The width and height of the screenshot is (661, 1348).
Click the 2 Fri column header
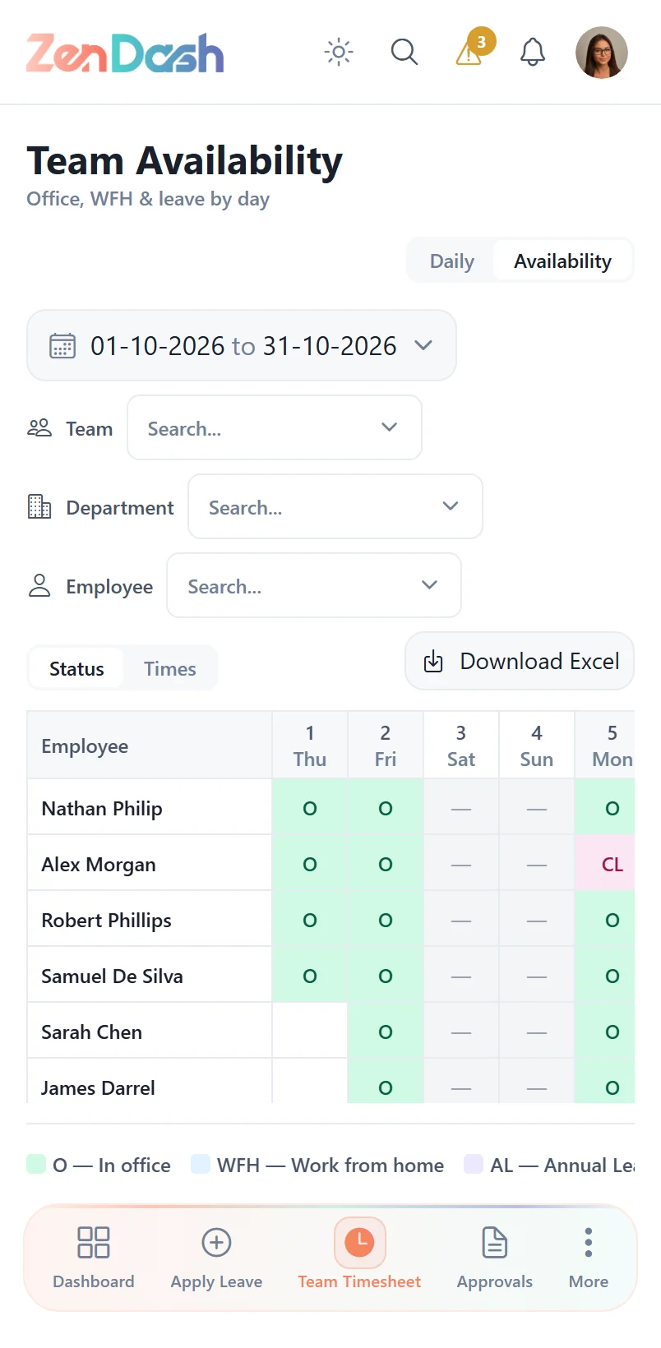point(386,746)
